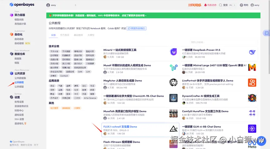
Task: Open the sony account switcher dropdown
Action: (61, 5)
